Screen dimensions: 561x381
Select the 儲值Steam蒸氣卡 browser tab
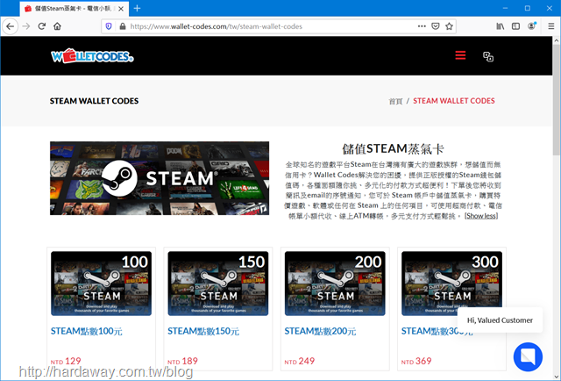tap(74, 9)
